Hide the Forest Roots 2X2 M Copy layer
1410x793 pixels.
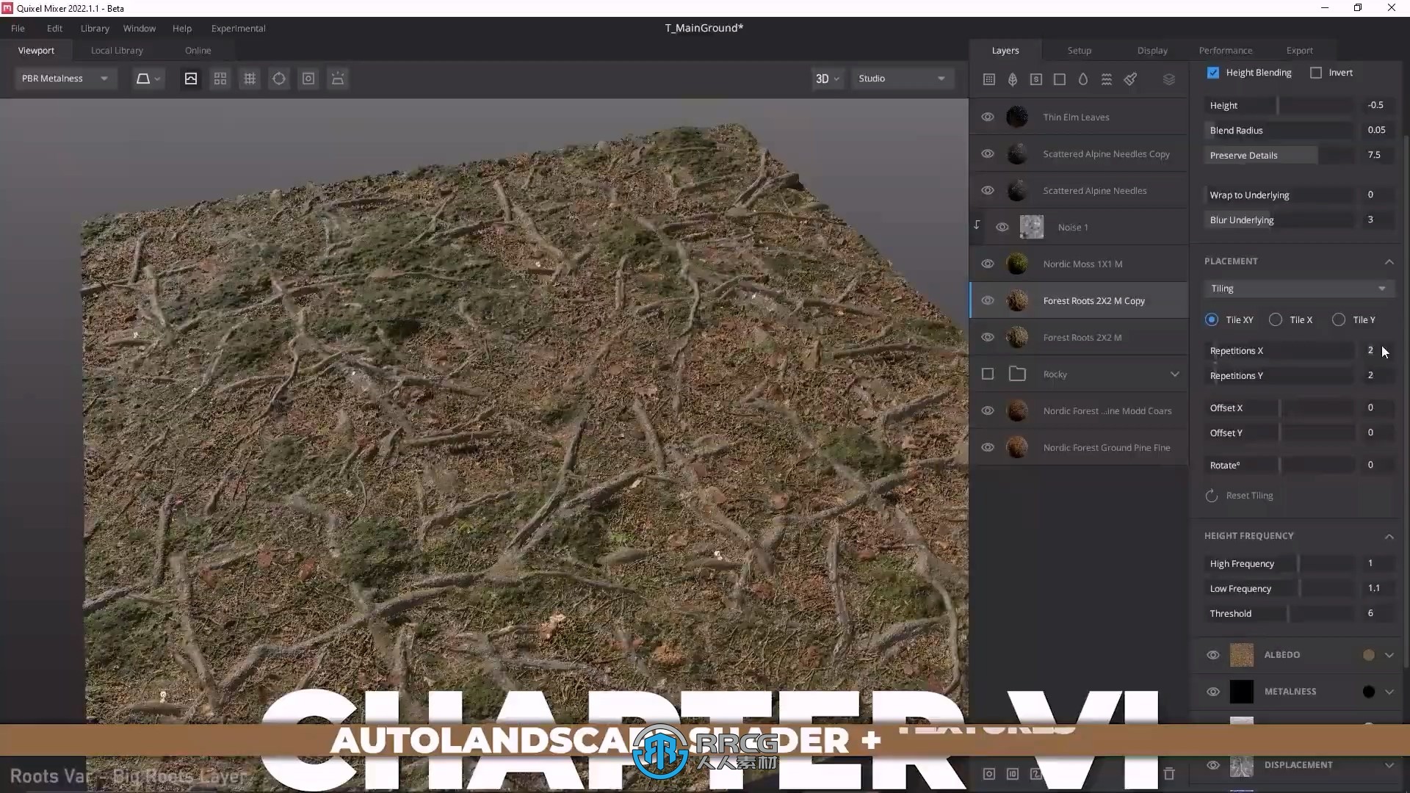[x=987, y=300]
